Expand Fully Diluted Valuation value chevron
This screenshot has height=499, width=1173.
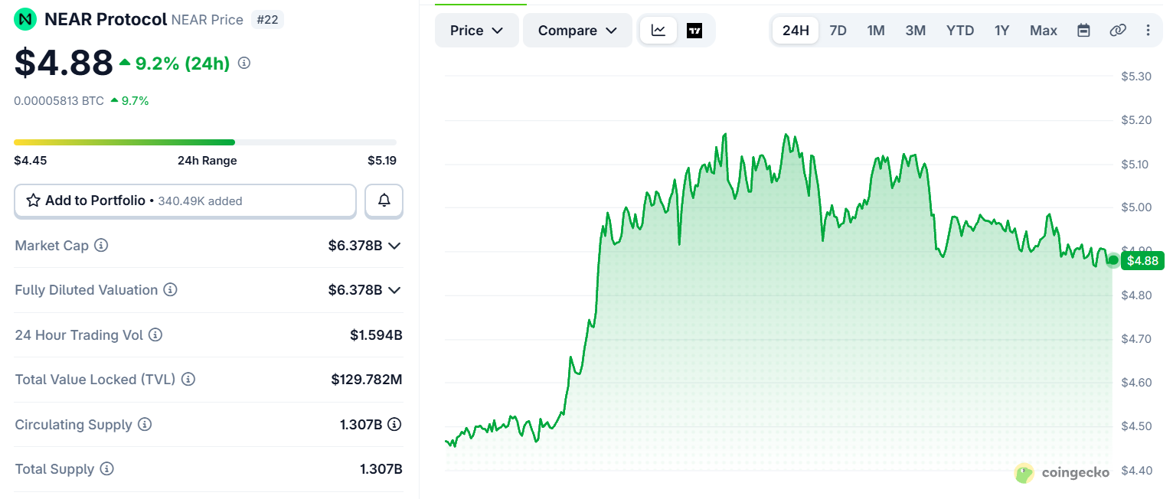(x=394, y=290)
